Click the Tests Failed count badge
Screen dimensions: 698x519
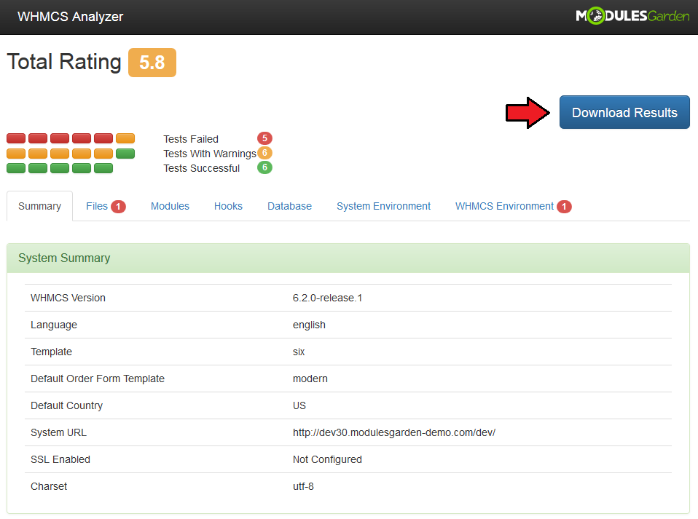pyautogui.click(x=265, y=138)
